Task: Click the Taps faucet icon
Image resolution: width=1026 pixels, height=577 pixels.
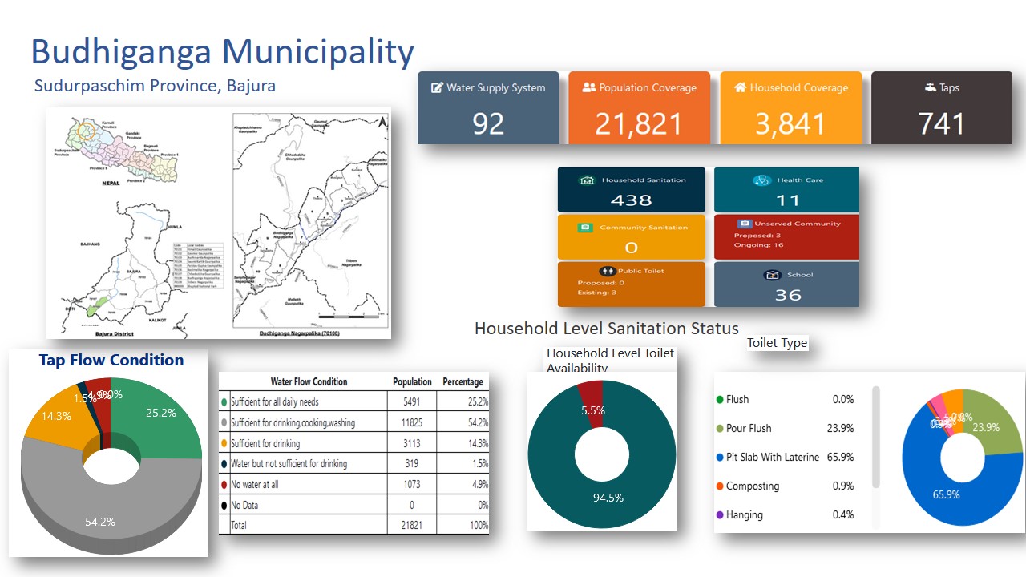Action: (930, 87)
